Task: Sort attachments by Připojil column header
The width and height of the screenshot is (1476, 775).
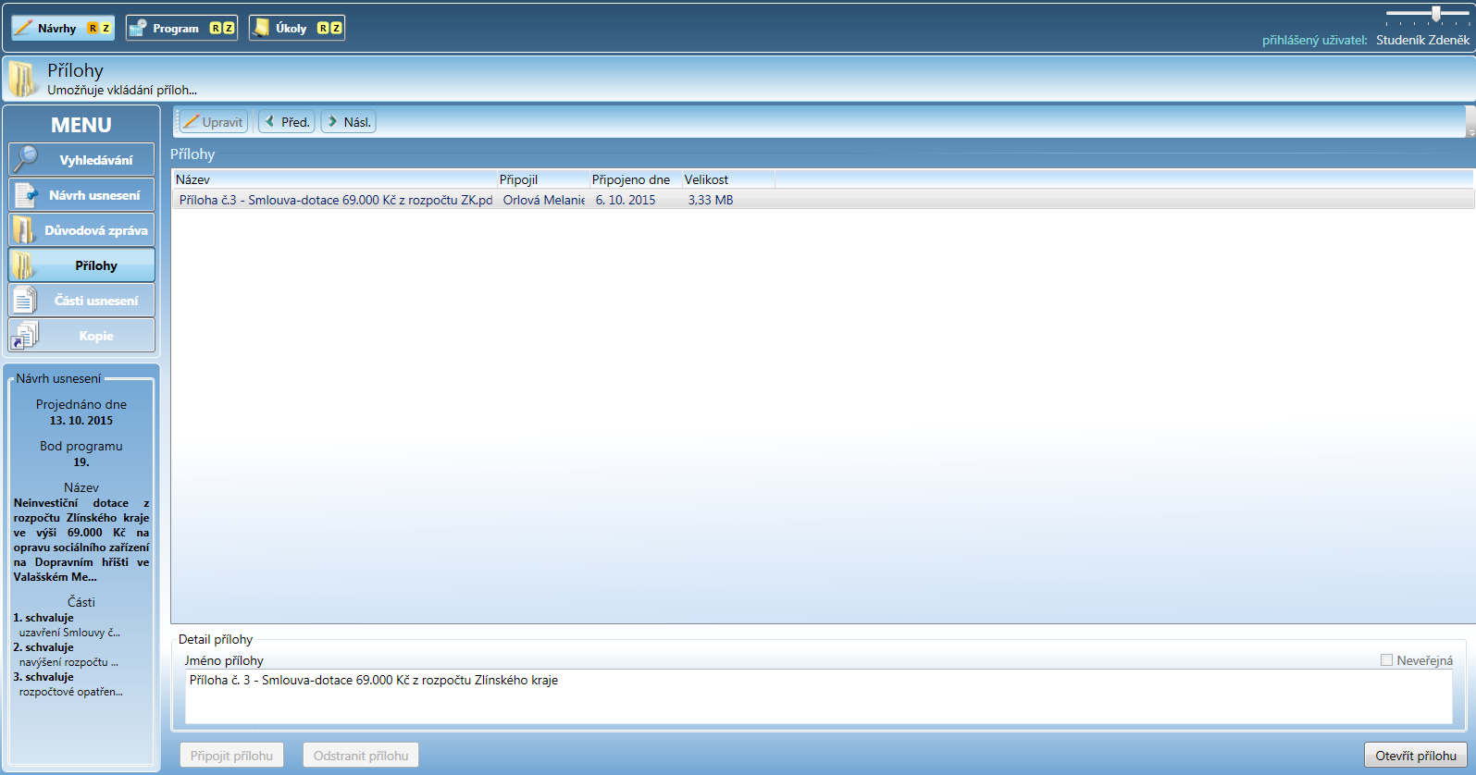Action: tap(543, 179)
